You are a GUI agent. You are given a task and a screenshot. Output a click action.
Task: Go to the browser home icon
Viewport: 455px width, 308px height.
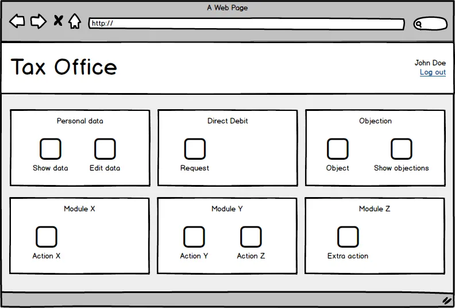[75, 21]
